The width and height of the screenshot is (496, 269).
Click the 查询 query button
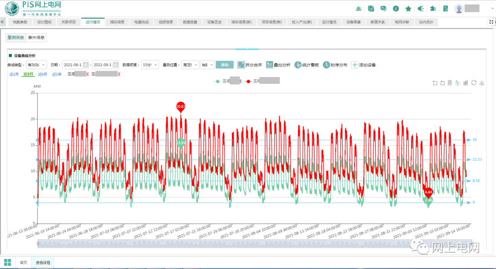point(225,65)
